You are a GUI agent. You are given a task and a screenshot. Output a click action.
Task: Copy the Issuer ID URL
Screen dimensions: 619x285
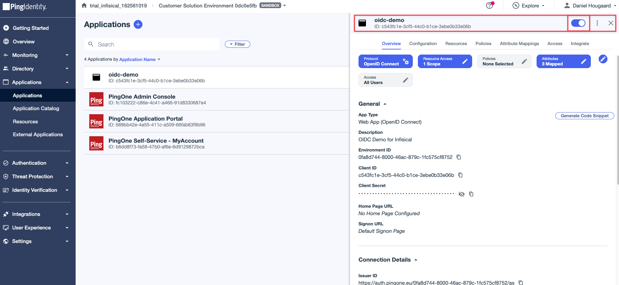tap(521, 283)
